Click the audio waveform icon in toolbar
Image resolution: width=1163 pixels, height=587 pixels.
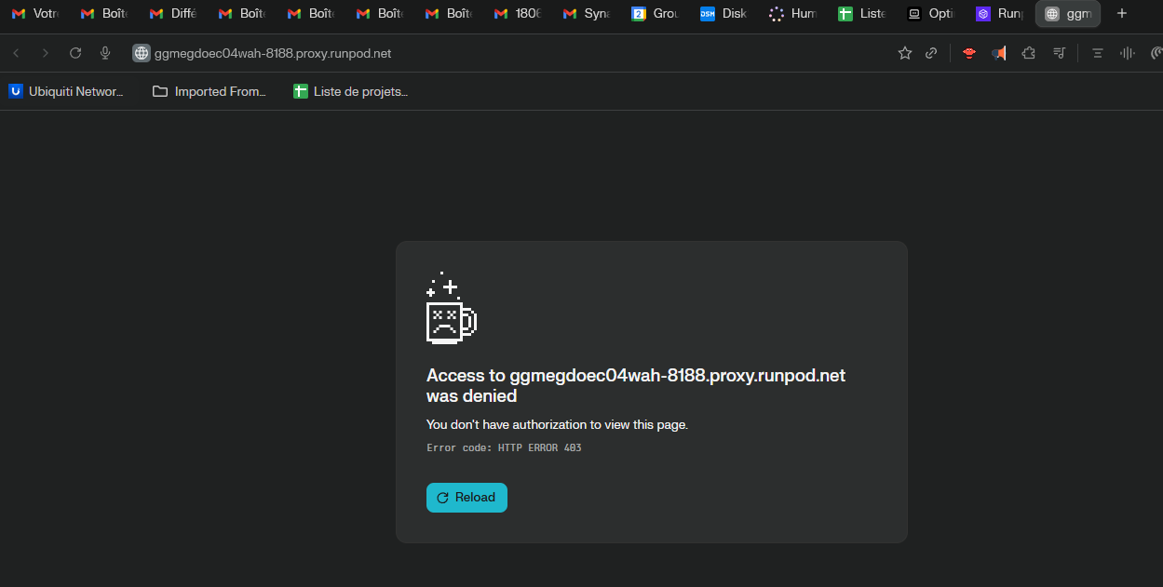1127,53
